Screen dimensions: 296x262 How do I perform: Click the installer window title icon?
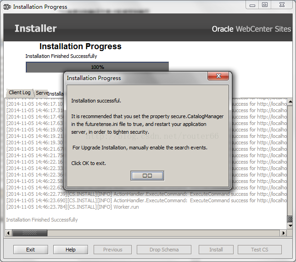click(x=7, y=7)
